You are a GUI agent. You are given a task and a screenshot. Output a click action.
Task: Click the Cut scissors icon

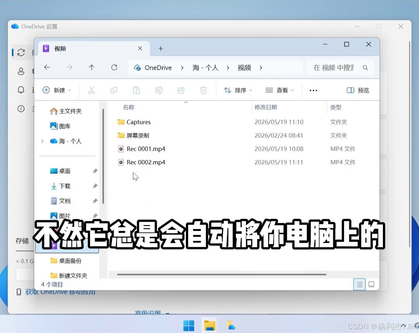92,90
